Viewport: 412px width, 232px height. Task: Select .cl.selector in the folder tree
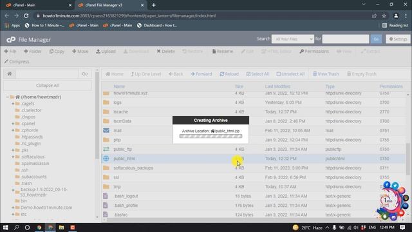pos(31,110)
